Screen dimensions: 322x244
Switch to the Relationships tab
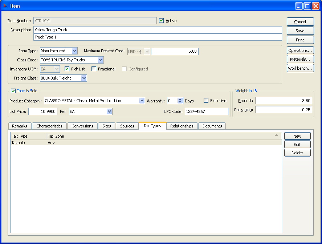point(182,126)
